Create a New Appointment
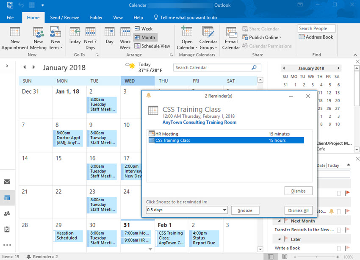This screenshot has height=260, width=360. pyautogui.click(x=15, y=38)
